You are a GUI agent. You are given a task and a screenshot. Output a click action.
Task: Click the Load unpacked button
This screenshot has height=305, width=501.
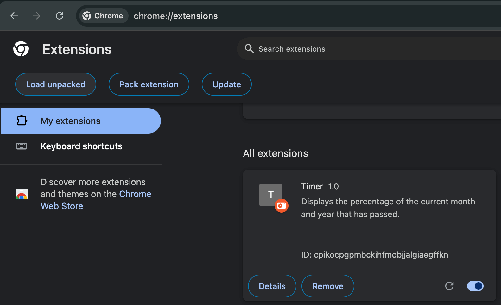click(56, 84)
